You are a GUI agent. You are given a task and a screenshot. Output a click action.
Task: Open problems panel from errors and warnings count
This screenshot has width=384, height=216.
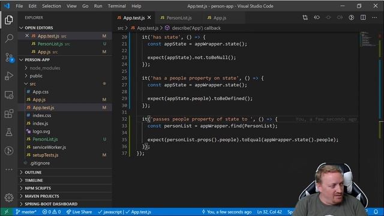point(52,212)
